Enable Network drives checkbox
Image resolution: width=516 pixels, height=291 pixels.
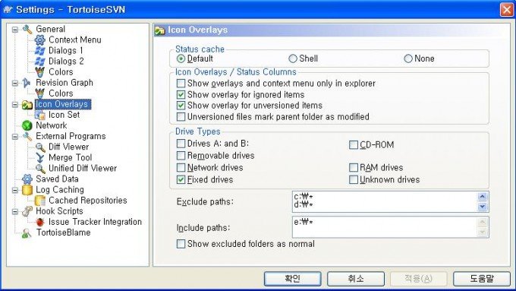pos(181,167)
